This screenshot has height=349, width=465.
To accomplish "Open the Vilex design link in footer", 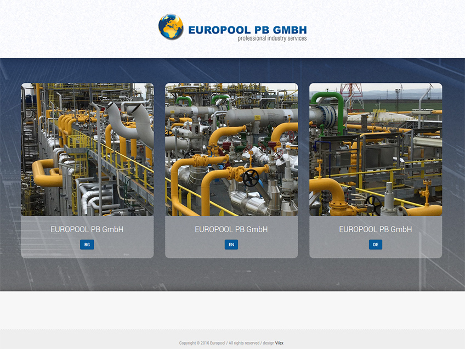I will tap(279, 343).
